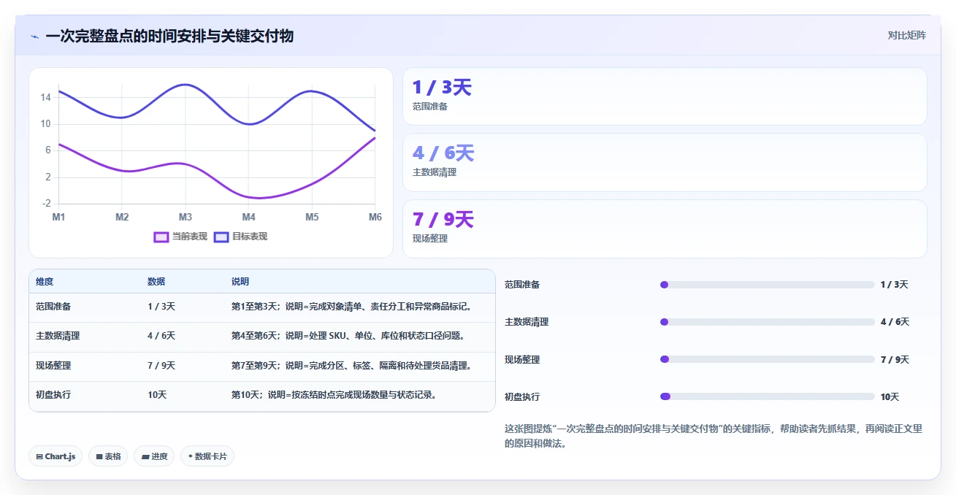Click the 进度 tag chip

(154, 456)
